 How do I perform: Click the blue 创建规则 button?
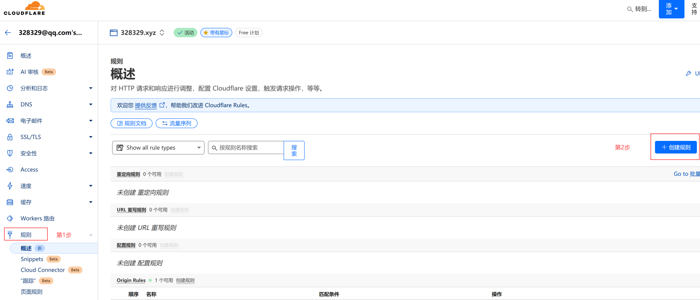pos(675,147)
